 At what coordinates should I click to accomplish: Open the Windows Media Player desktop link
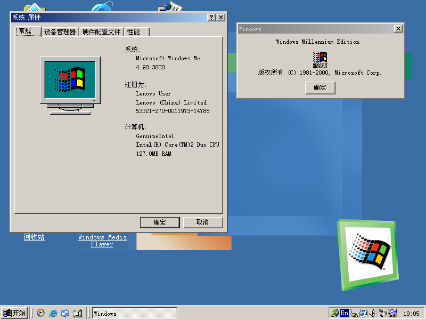(x=102, y=241)
